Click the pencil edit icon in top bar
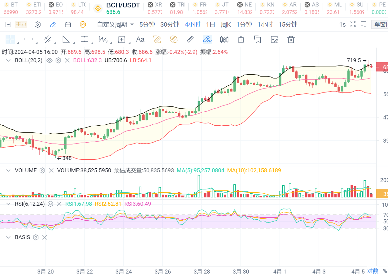Viewport: 388px width, 276px height. pyautogui.click(x=53, y=25)
